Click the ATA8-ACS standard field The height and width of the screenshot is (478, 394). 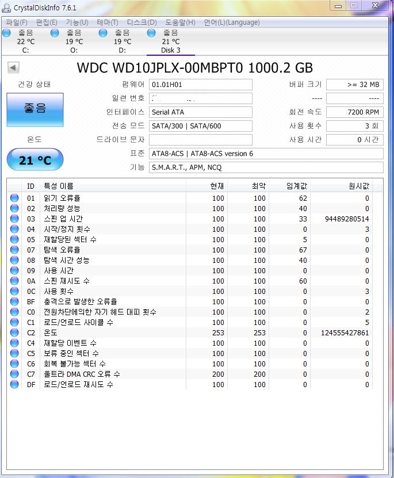(266, 154)
